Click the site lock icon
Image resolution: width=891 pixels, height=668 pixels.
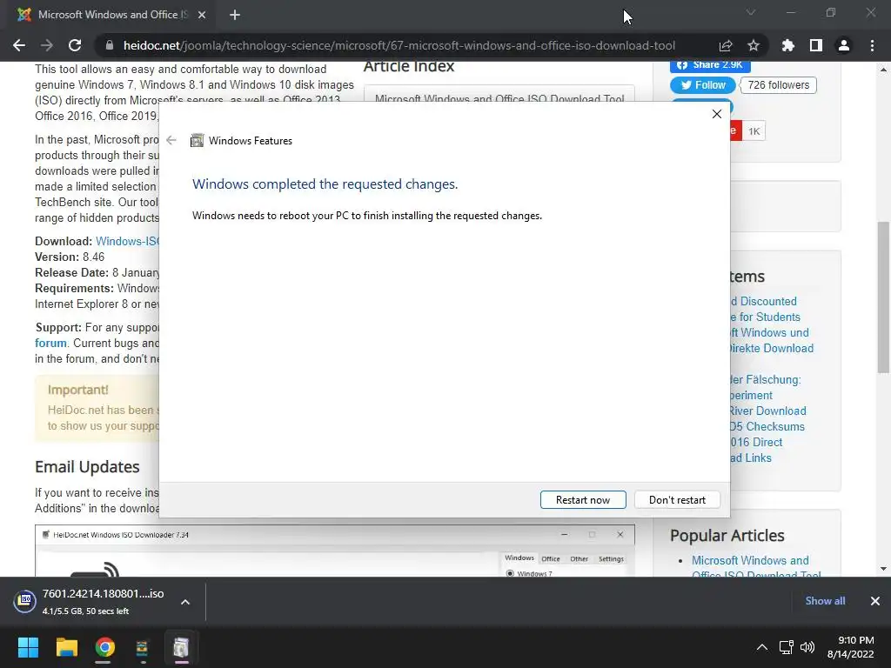[109, 45]
